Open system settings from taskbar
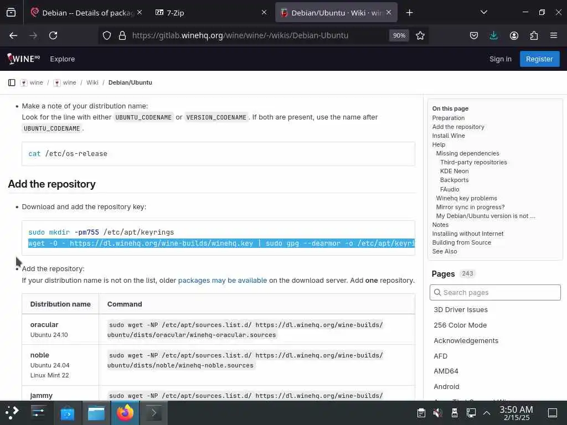 pos(38,412)
